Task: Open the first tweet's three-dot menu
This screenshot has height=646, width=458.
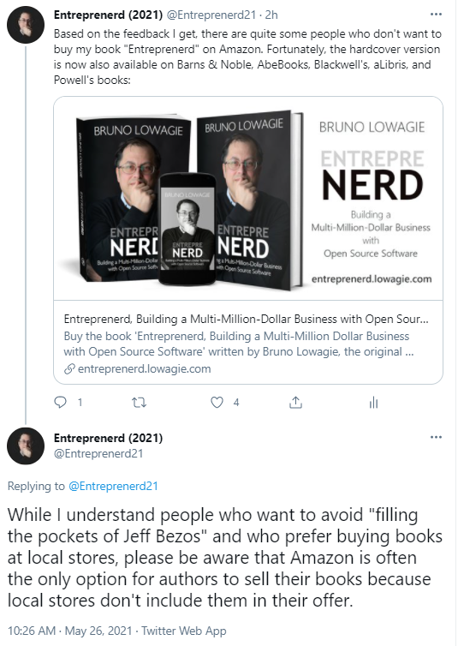Action: [x=436, y=15]
